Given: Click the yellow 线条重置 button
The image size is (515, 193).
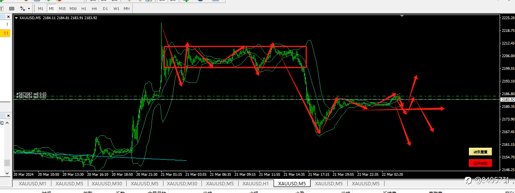Looking at the screenshot, I should [x=480, y=152].
